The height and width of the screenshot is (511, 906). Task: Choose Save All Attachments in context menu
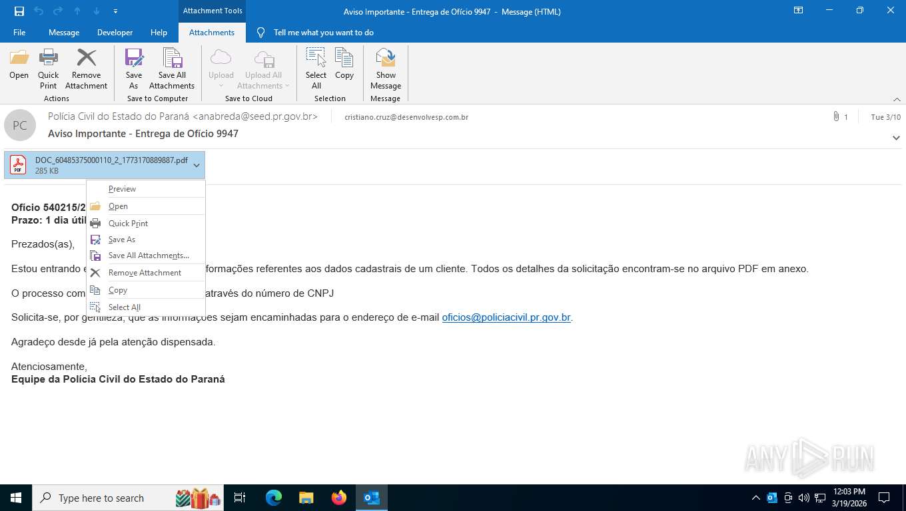coord(146,255)
